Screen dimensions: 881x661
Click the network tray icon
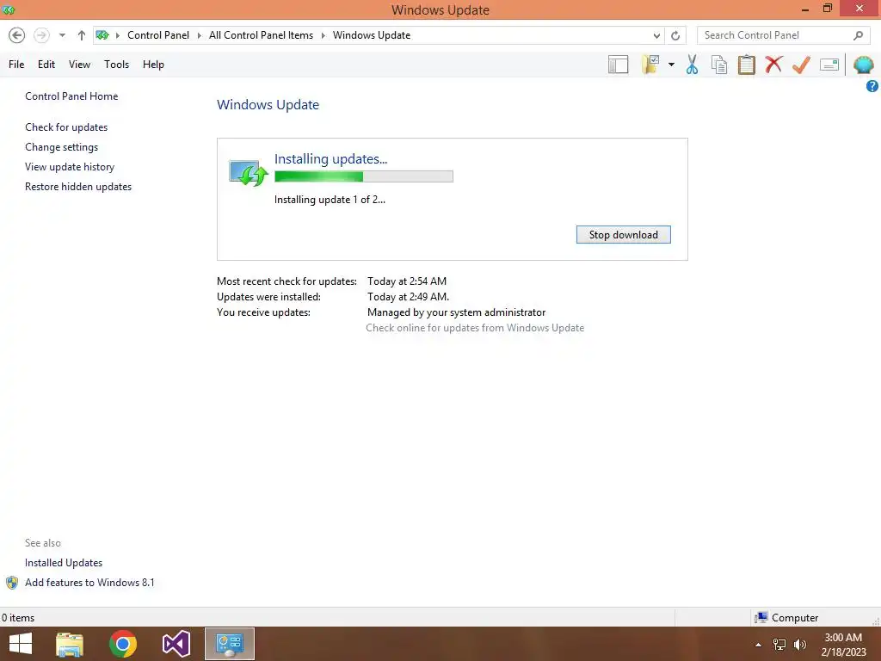point(779,645)
